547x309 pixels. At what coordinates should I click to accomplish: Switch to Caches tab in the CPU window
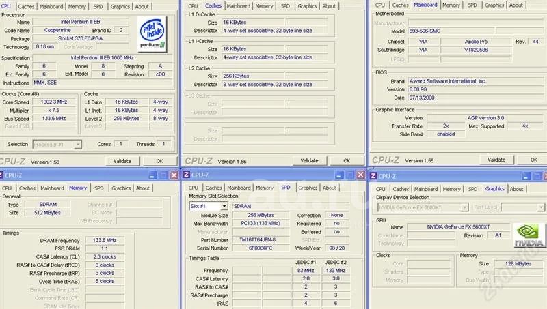[26, 6]
